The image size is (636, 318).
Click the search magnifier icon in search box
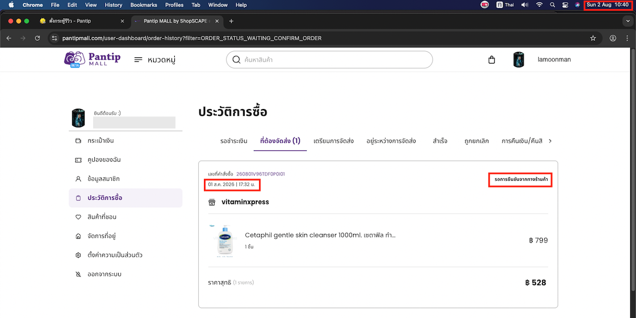coord(236,60)
